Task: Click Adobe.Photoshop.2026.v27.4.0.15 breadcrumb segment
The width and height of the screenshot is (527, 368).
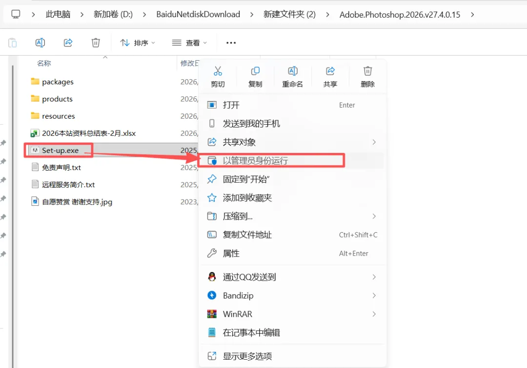Action: 400,15
